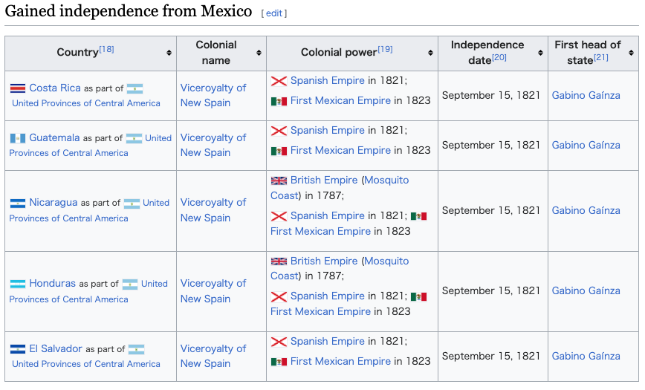Click the Guatemala flag icon
Image resolution: width=645 pixels, height=390 pixels.
(x=18, y=138)
